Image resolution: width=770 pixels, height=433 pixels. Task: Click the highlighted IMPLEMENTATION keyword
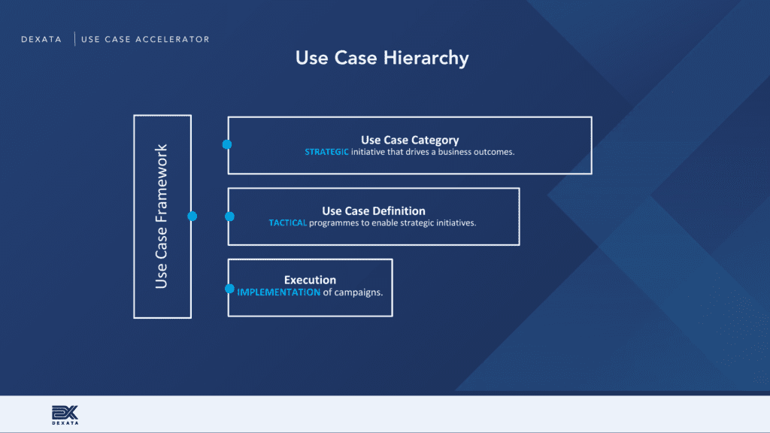coord(278,292)
